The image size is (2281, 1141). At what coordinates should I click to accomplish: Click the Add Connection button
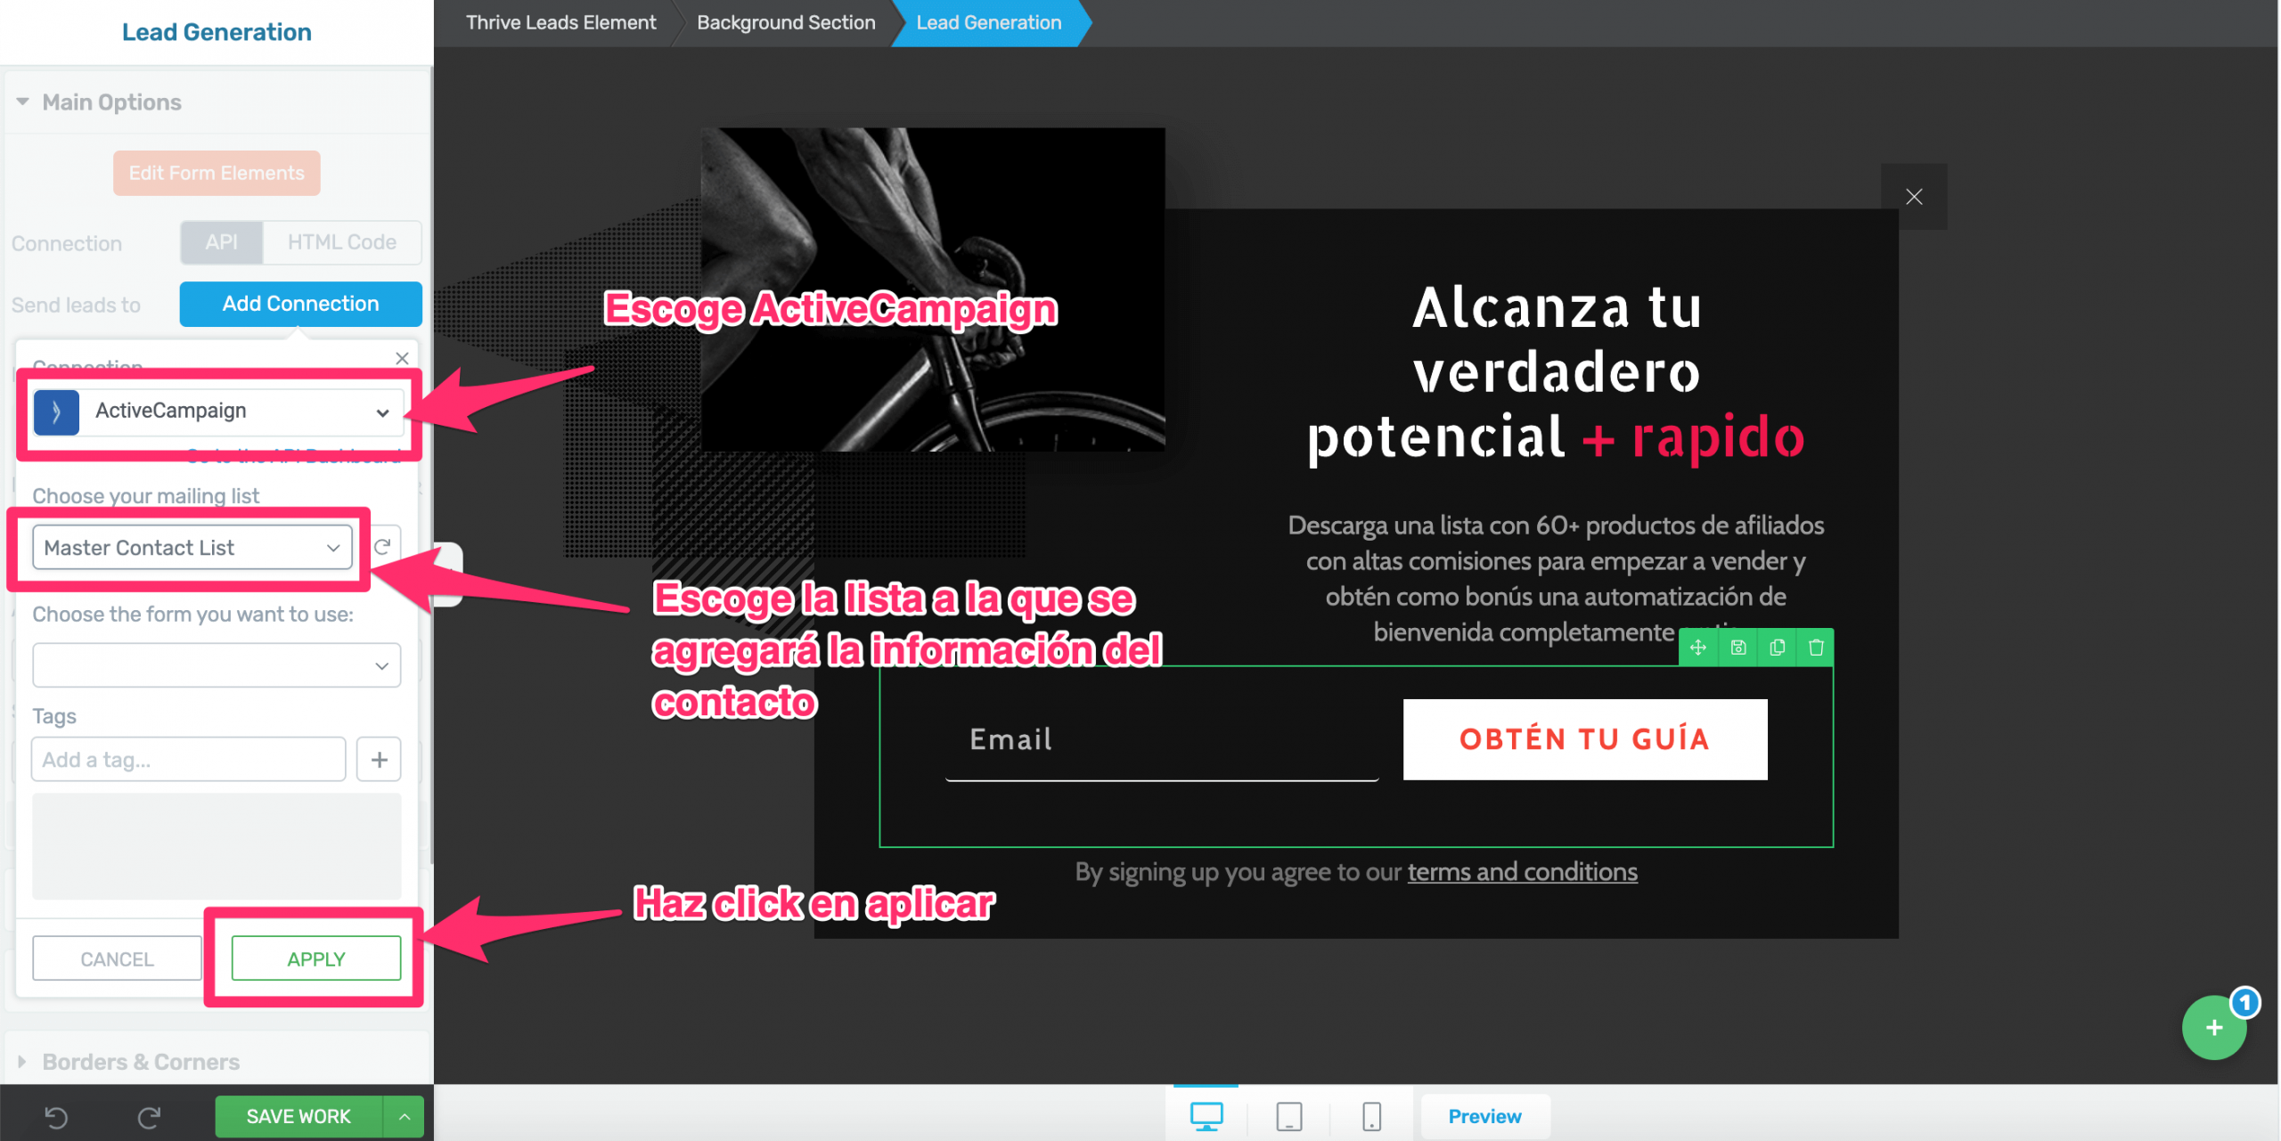(301, 304)
